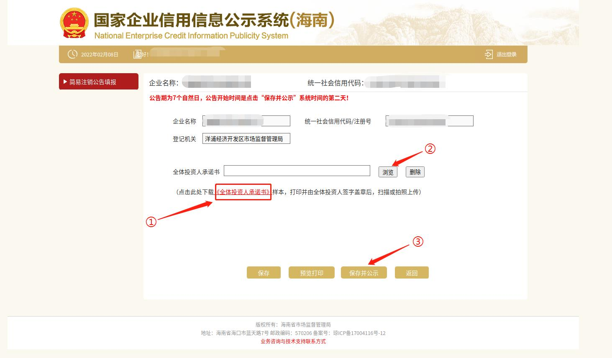Go back using the 返回 button
This screenshot has width=612, height=358.
[412, 273]
